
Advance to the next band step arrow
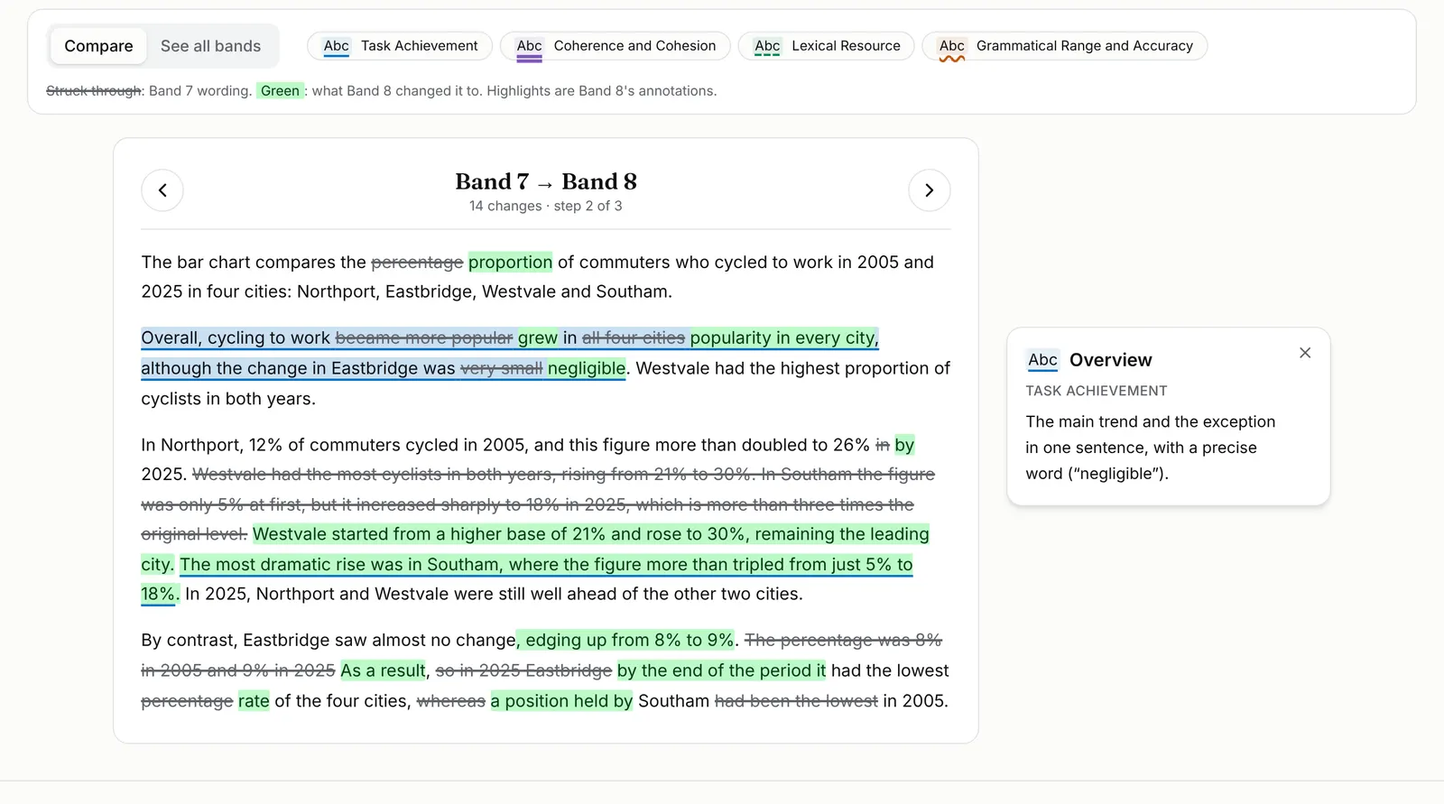click(x=930, y=190)
